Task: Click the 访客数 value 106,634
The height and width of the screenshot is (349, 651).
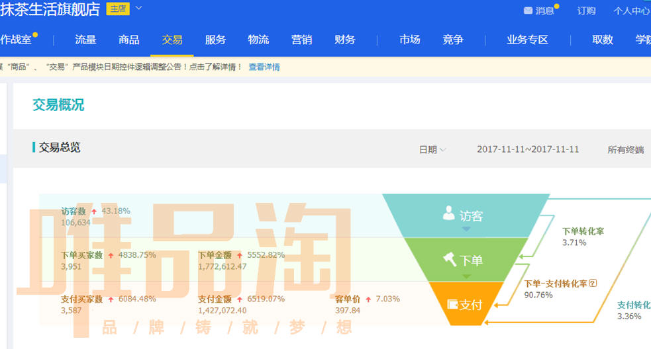Action: pyautogui.click(x=75, y=223)
